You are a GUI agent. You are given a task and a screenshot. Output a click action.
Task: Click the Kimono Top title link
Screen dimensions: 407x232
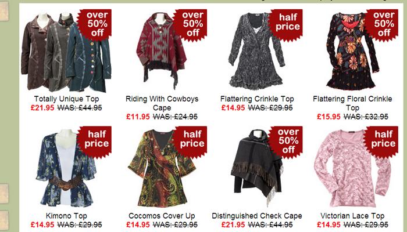pos(66,216)
